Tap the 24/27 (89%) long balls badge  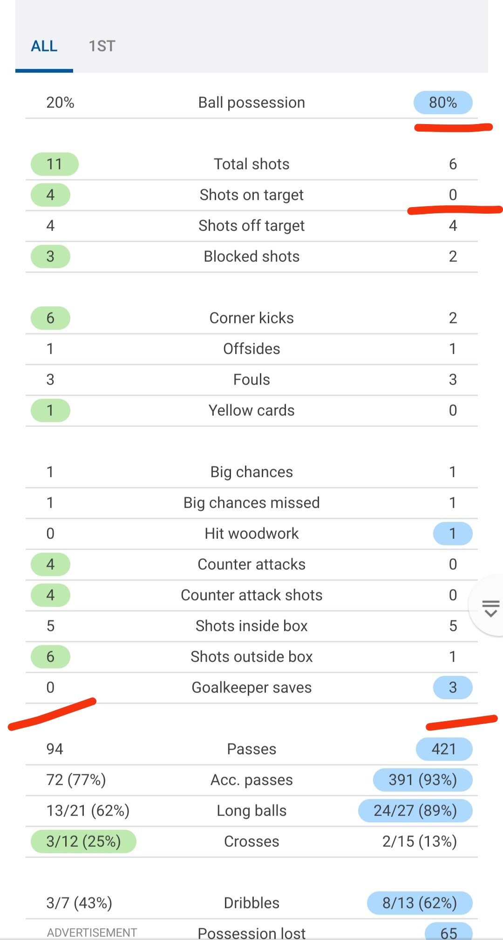tap(415, 811)
